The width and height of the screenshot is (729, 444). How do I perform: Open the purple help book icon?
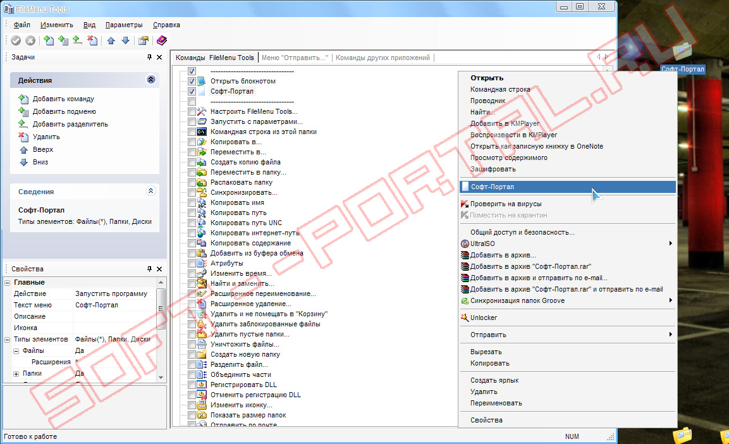pos(161,41)
